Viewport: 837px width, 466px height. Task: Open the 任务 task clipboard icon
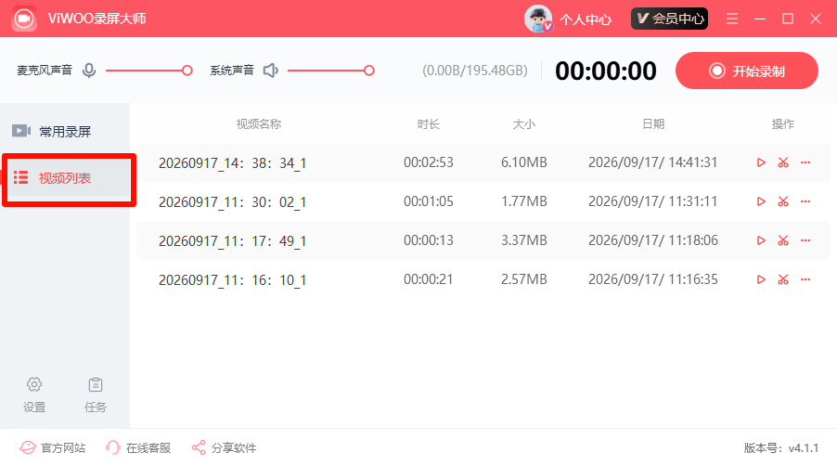pyautogui.click(x=96, y=395)
